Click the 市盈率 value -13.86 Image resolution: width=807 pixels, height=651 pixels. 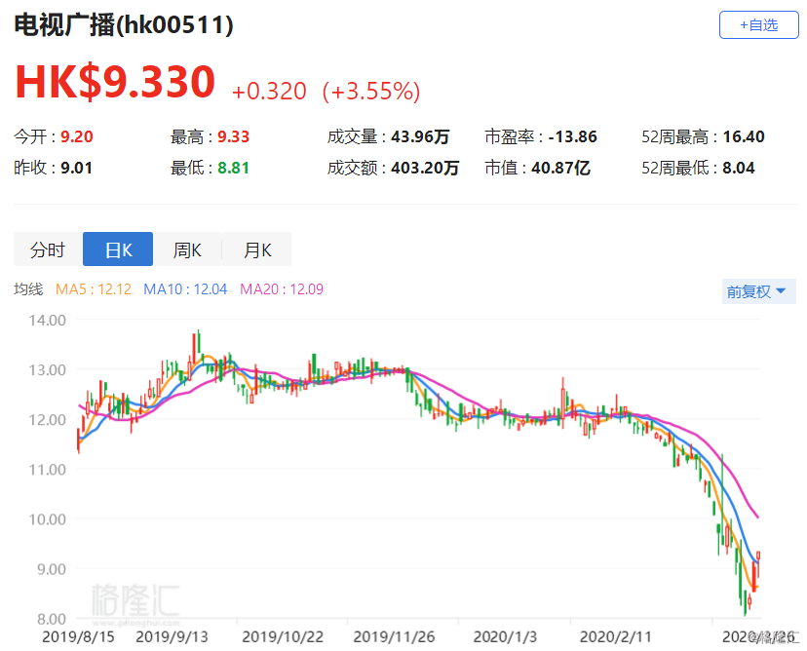(572, 136)
